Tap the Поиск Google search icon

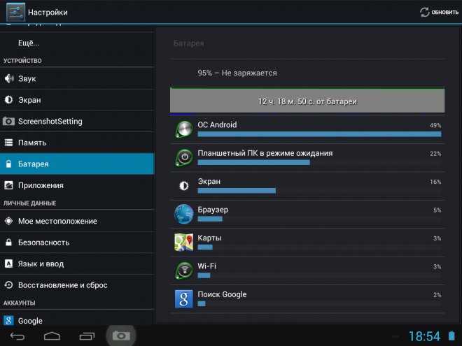tap(184, 299)
